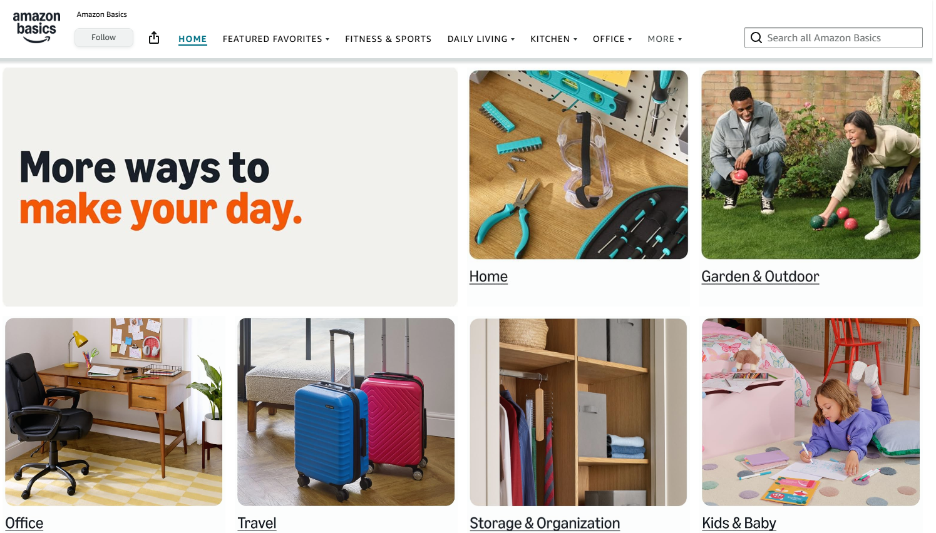Click the Search all Amazon Basics field

(x=833, y=38)
